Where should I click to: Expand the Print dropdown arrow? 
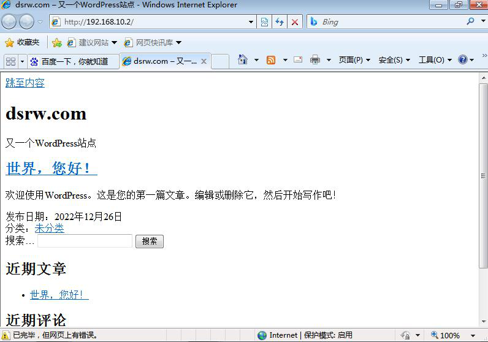coord(329,59)
